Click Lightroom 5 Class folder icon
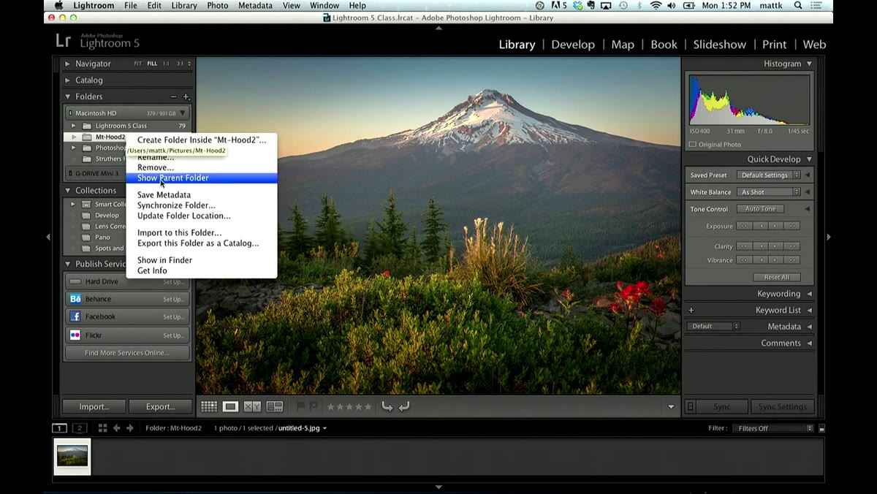The image size is (877, 494). [87, 126]
